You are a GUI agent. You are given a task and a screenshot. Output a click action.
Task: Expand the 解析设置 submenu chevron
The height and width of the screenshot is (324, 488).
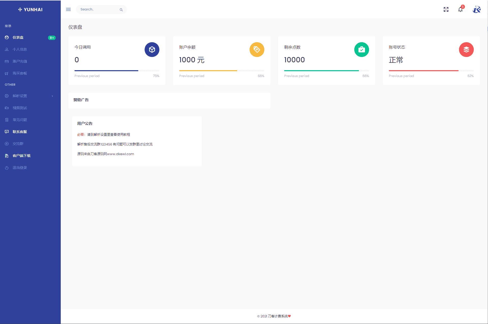tap(52, 96)
